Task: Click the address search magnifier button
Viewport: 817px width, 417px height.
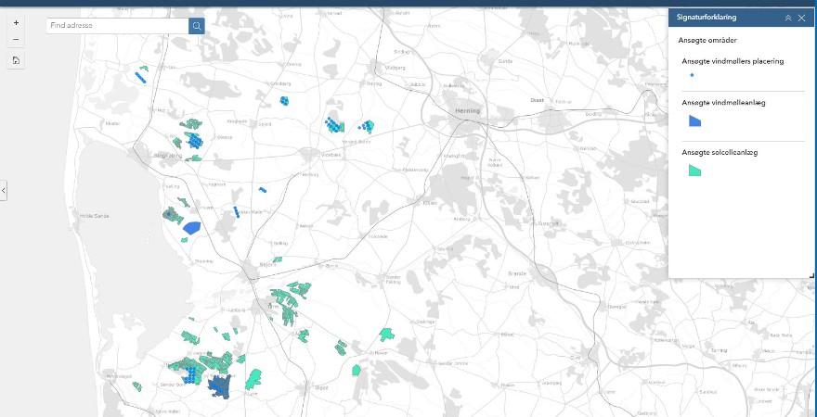Action: coord(197,26)
